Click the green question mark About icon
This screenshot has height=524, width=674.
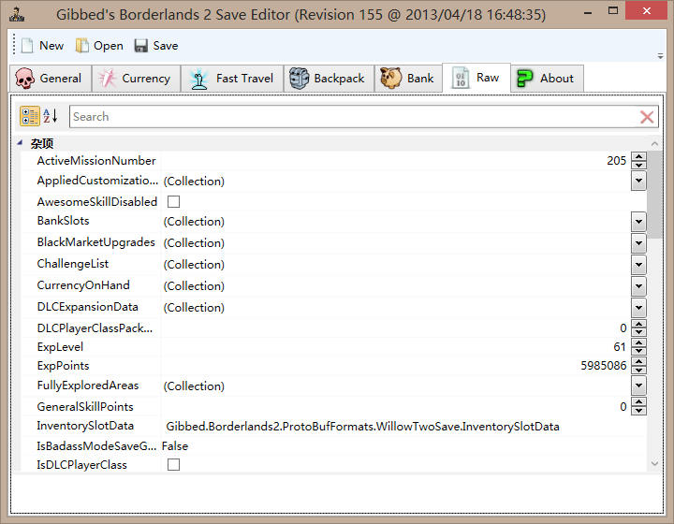[x=524, y=79]
